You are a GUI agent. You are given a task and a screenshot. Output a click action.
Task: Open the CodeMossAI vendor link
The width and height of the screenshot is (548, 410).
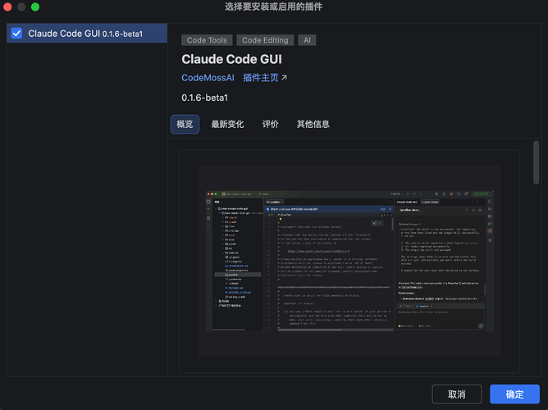click(208, 78)
